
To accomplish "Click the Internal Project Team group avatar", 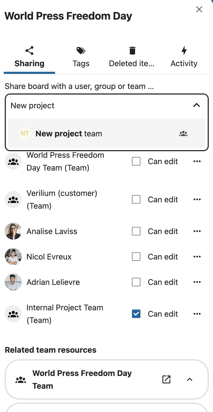I will [x=13, y=314].
